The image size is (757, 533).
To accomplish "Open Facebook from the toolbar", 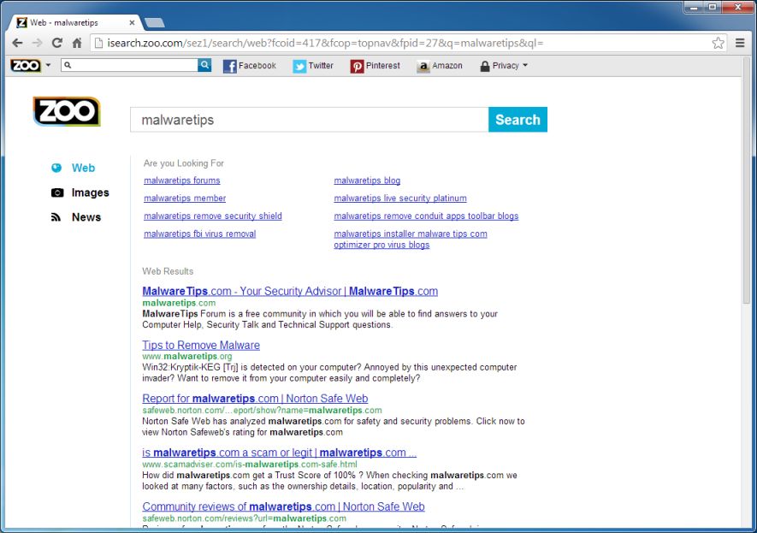I will click(250, 66).
